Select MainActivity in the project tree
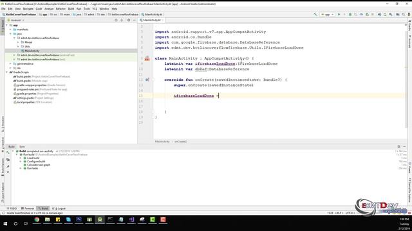 point(32,51)
